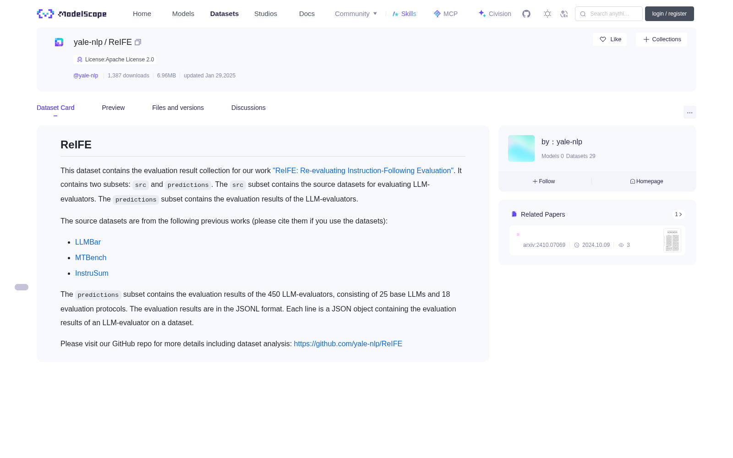Click the plus icon in Collections
Screen dimensions: 733x458
point(646,39)
